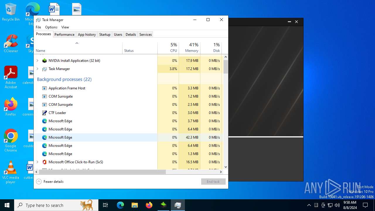This screenshot has width=375, height=211.
Task: Open Windows Start menu
Action: pyautogui.click(x=7, y=205)
